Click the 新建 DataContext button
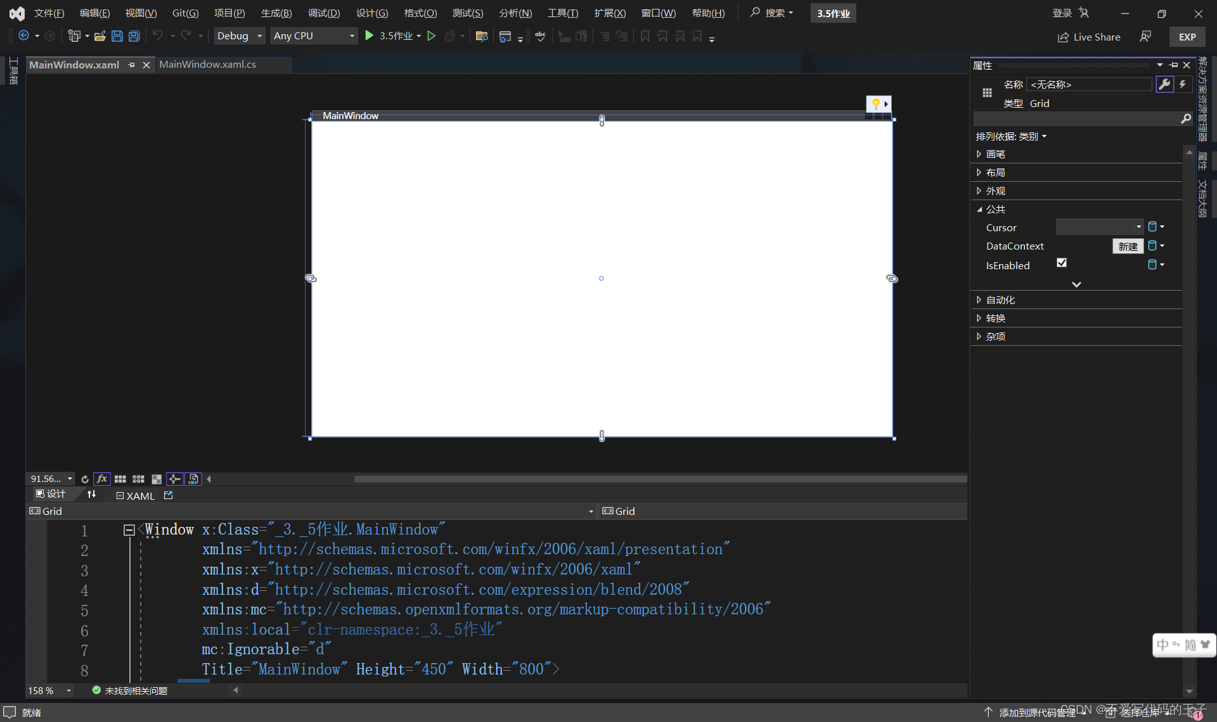Viewport: 1217px width, 722px height. [1128, 246]
